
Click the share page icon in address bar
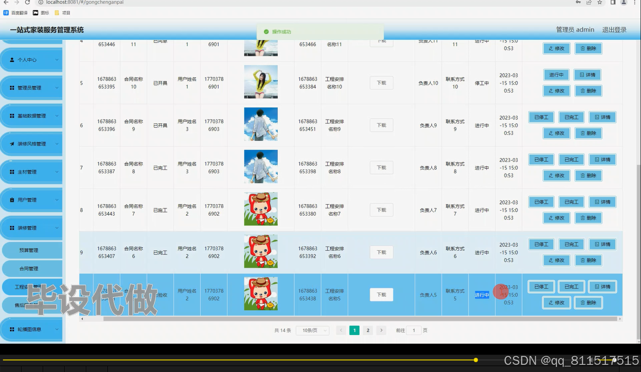click(589, 2)
